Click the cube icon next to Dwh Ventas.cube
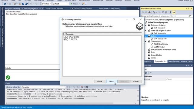Viewport: 194px width, 109px height. (152, 39)
